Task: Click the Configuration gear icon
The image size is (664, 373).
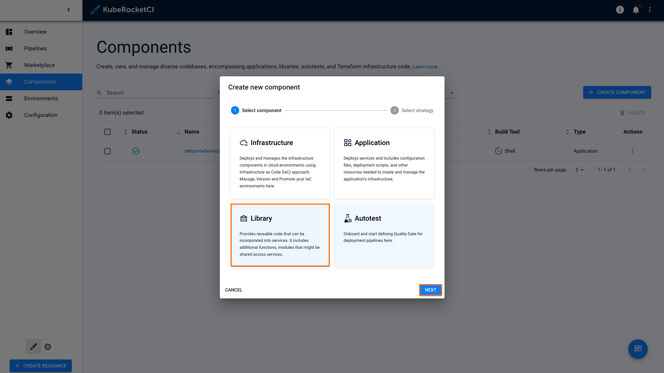Action: 9,115
